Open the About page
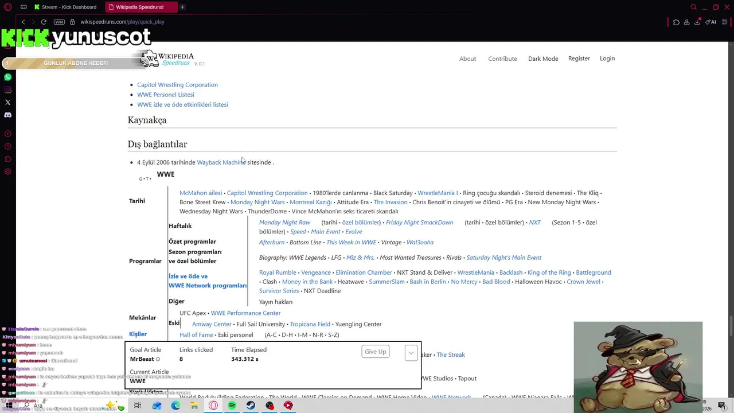 467,59
